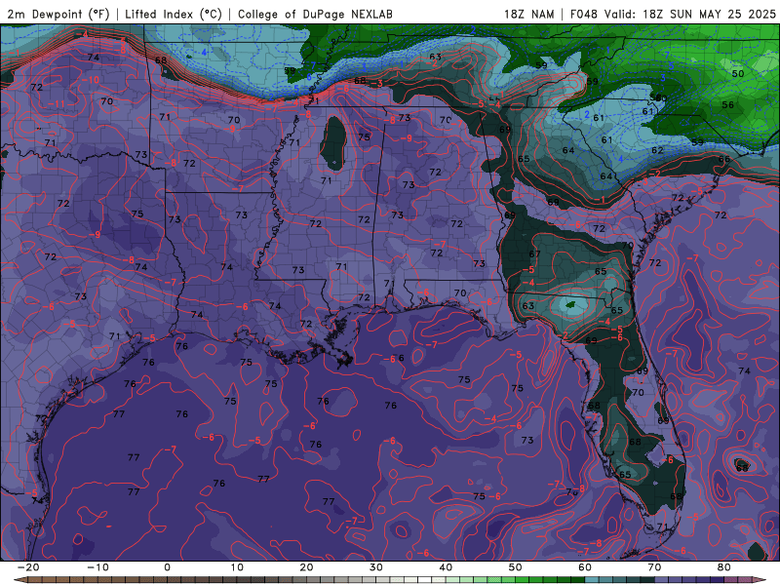
Task: Click the -20 label on the color scale
Action: (28, 567)
